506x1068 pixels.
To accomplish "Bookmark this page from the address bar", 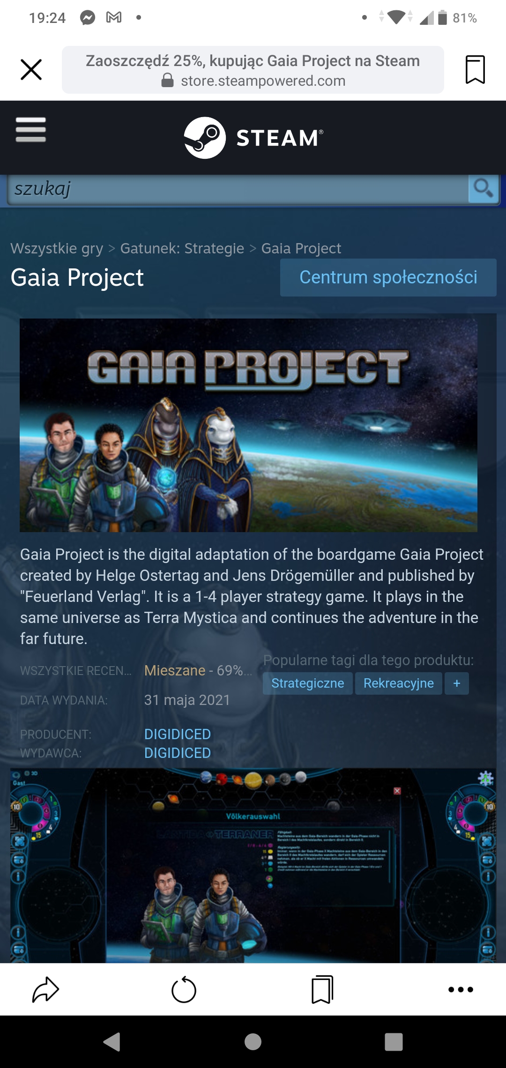I will 475,70.
